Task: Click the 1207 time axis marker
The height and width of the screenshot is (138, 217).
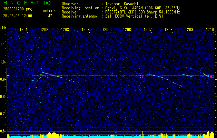Action: 148,30
